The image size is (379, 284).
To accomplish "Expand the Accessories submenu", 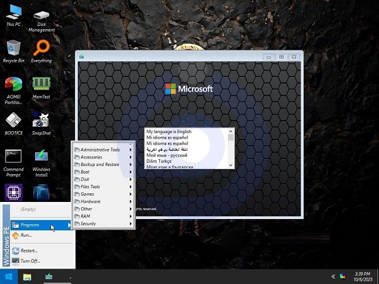I will 104,157.
